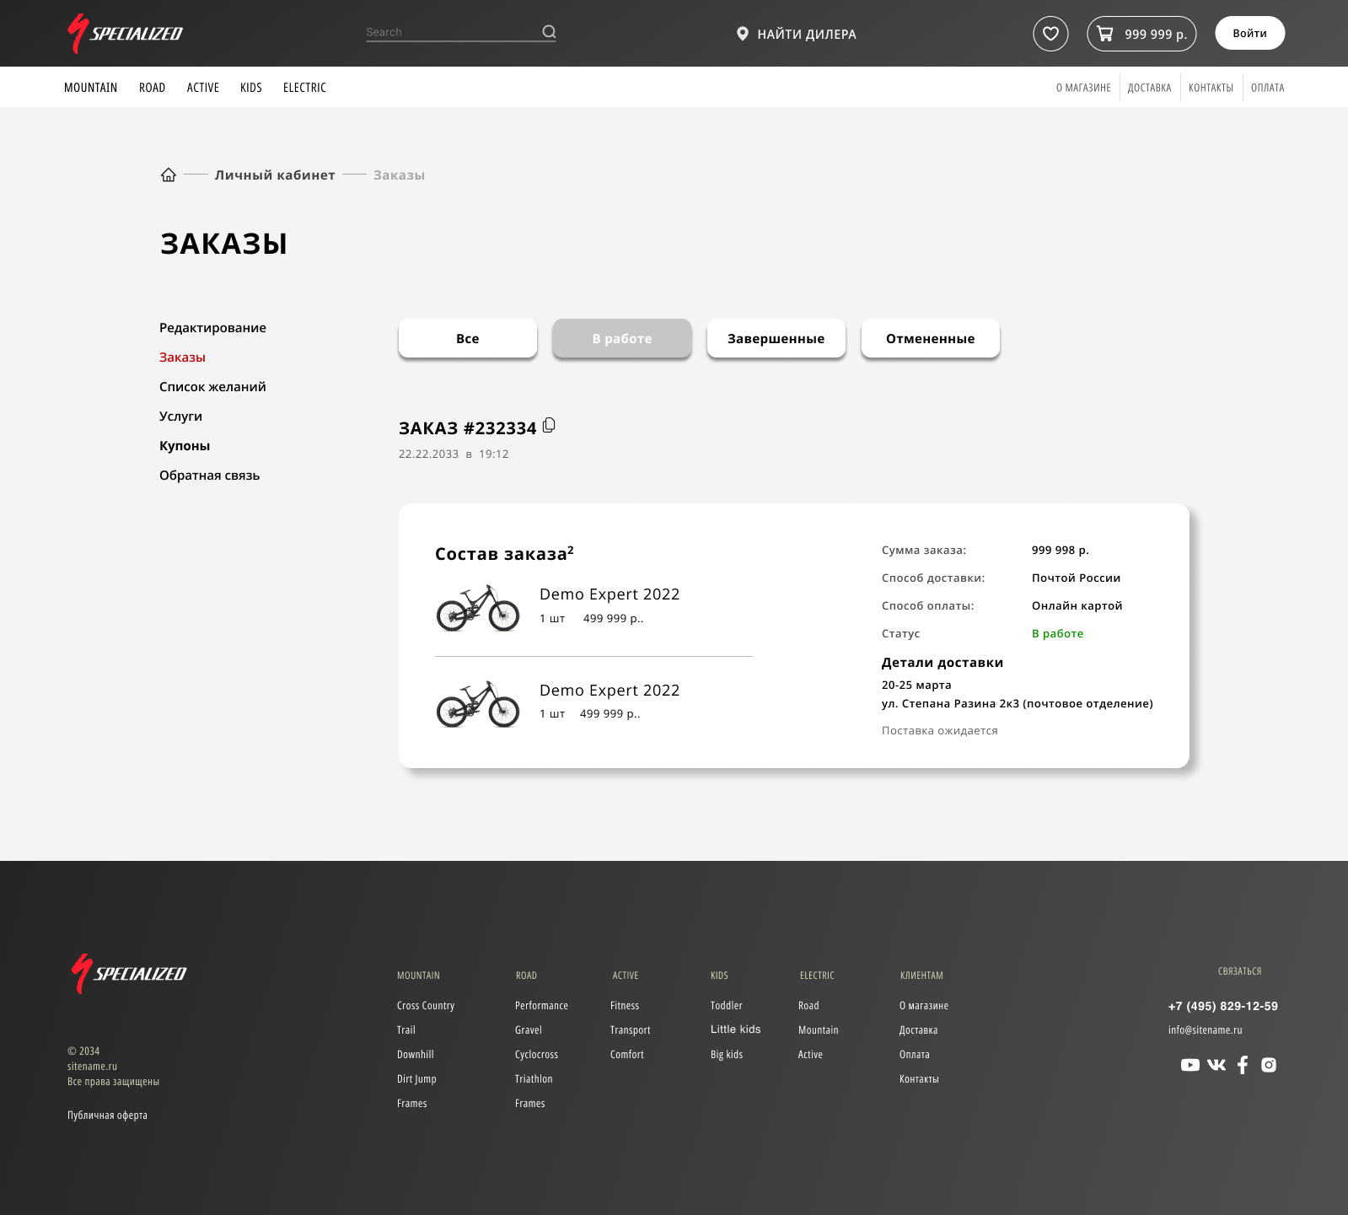Open the ACTIVE category menu
This screenshot has height=1215, width=1348.
(x=203, y=88)
